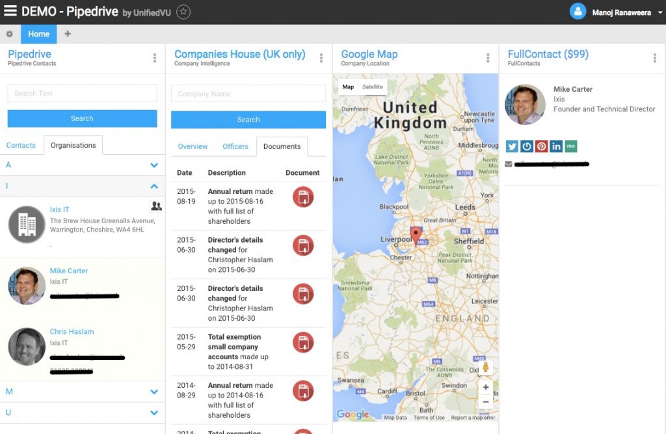The height and width of the screenshot is (434, 666).
Task: Expand the A organisations group
Action: (154, 165)
